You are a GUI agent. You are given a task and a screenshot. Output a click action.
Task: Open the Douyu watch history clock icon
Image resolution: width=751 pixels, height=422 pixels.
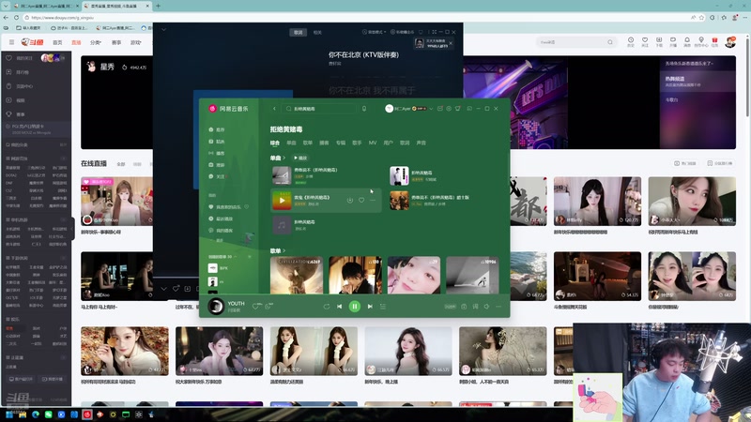tap(631, 42)
